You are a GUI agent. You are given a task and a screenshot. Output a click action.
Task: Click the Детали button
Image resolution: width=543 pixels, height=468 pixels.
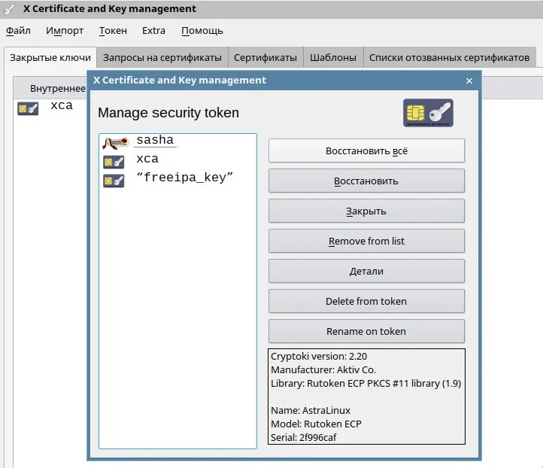366,271
